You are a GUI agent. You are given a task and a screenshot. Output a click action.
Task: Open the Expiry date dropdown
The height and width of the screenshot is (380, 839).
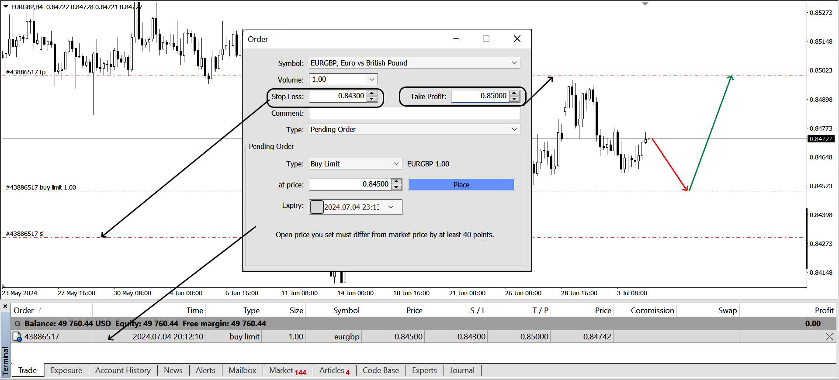tap(391, 207)
